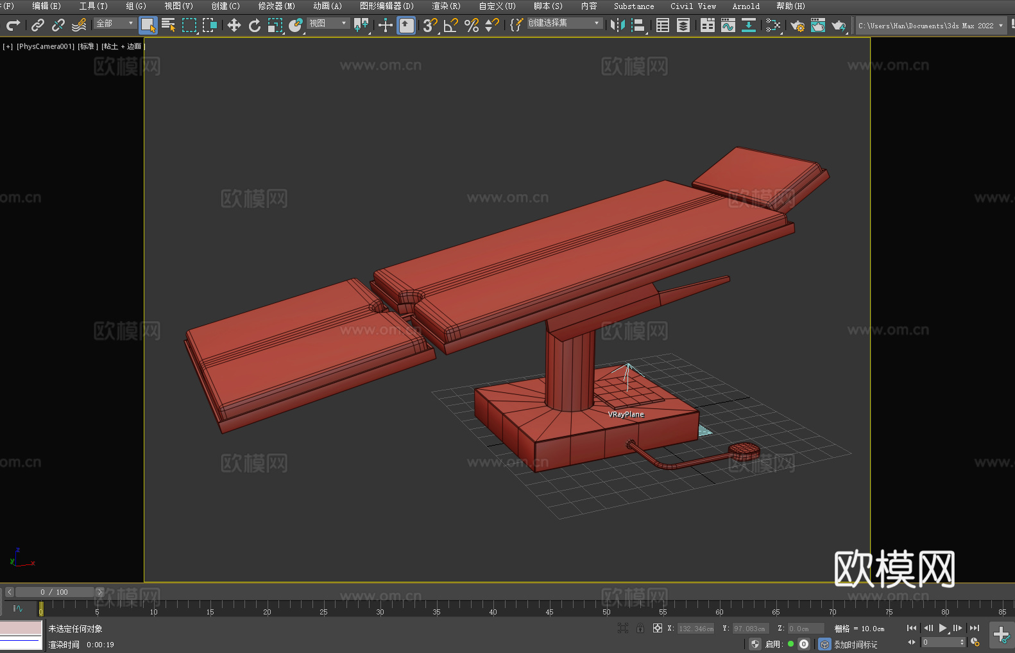The image size is (1015, 653).
Task: Expand the 创建选择集 named selection dropdown
Action: (564, 23)
